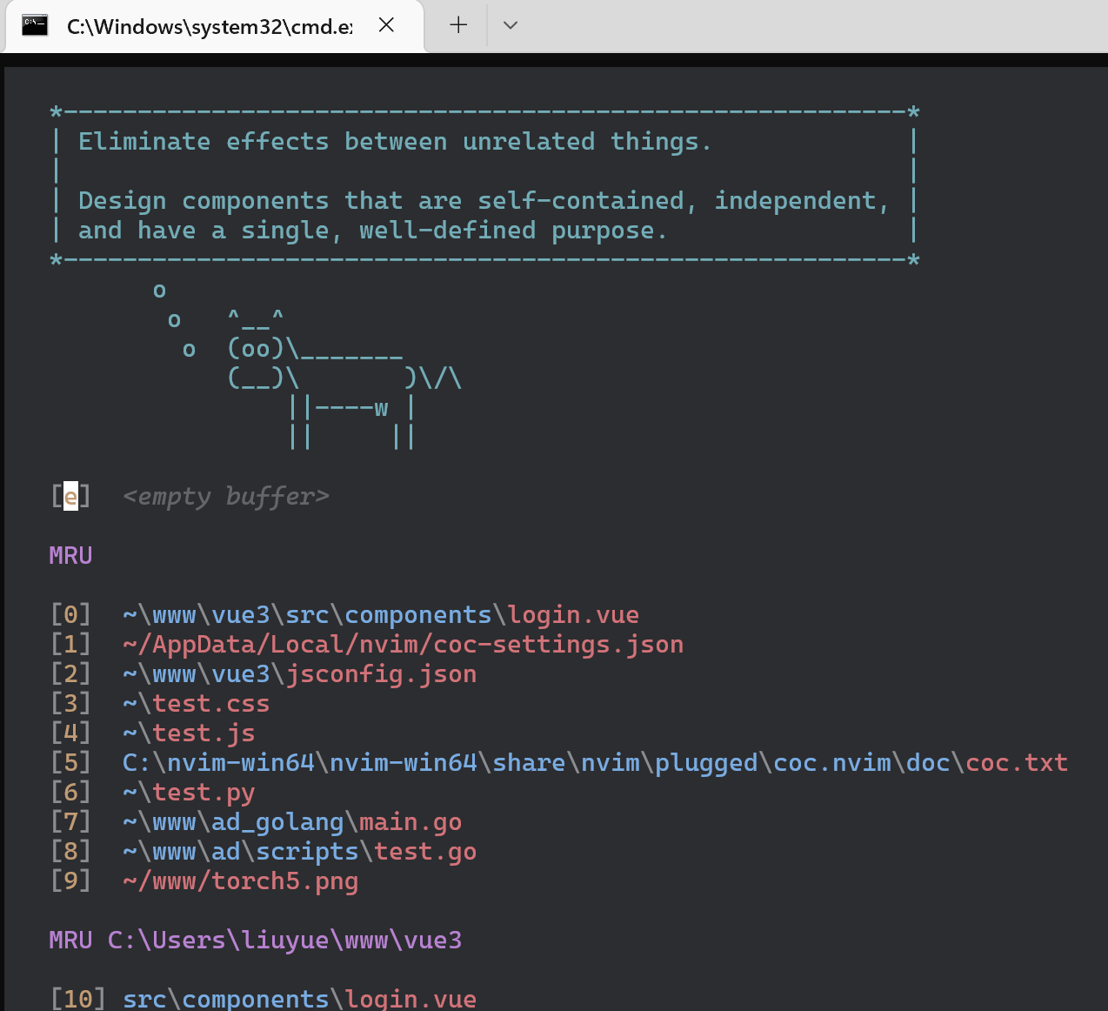This screenshot has height=1011, width=1108.
Task: Click the cmd.exe icon in the tab
Action: (35, 25)
